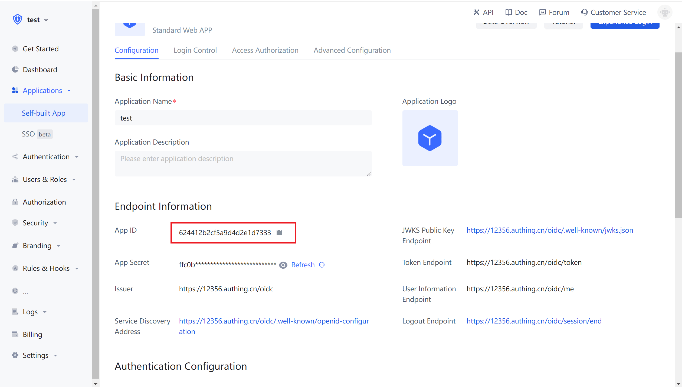
Task: Expand the Security sidebar menu
Action: tap(35, 223)
